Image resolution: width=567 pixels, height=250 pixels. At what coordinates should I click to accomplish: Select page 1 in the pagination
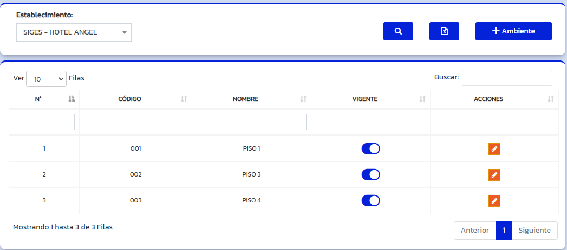click(x=504, y=231)
